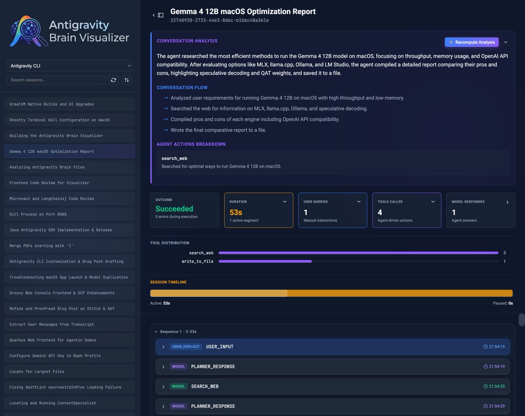Open Refine and Proofread Blog Post session
The height and width of the screenshot is (416, 525).
69,309
